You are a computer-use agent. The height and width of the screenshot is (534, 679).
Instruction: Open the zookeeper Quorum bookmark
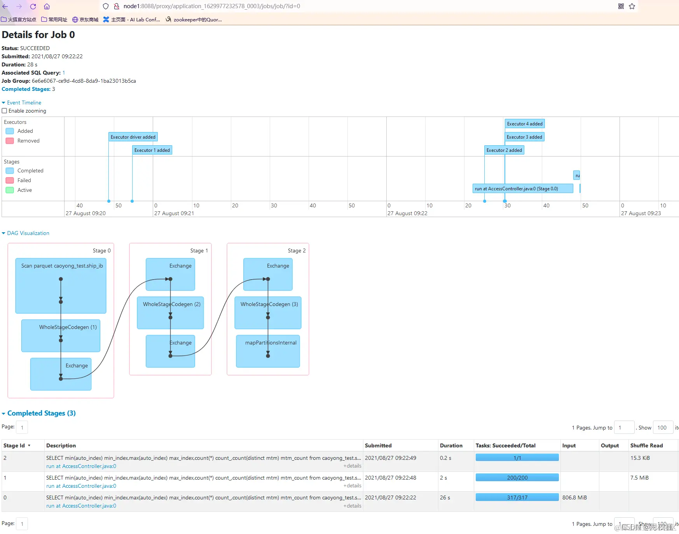click(194, 19)
